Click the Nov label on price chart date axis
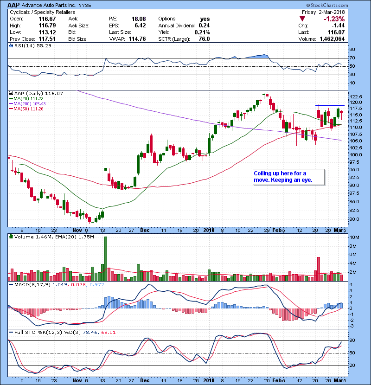 [x=77, y=231]
